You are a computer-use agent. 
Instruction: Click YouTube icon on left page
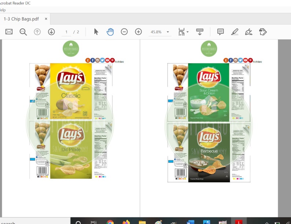tap(107, 60)
